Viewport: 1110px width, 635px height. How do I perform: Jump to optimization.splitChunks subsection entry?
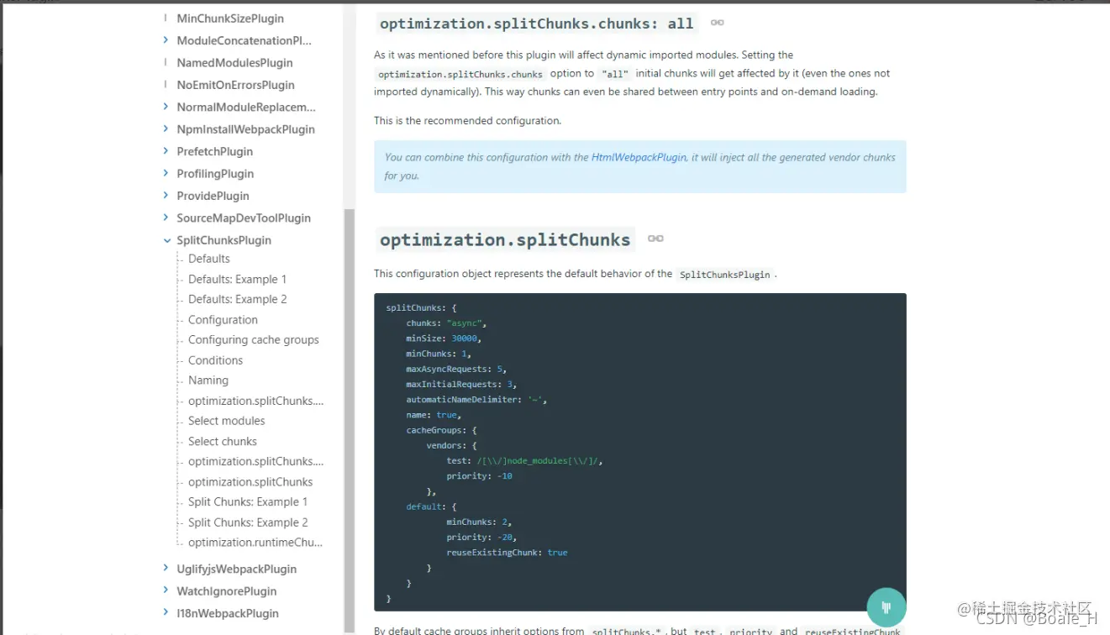click(250, 482)
